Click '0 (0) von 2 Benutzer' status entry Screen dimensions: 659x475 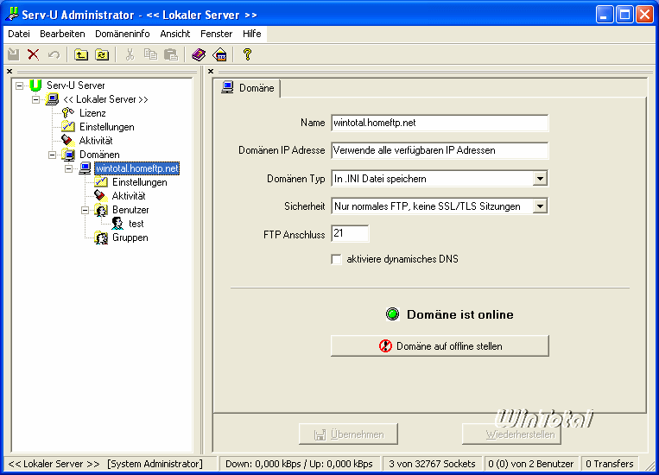click(x=531, y=464)
